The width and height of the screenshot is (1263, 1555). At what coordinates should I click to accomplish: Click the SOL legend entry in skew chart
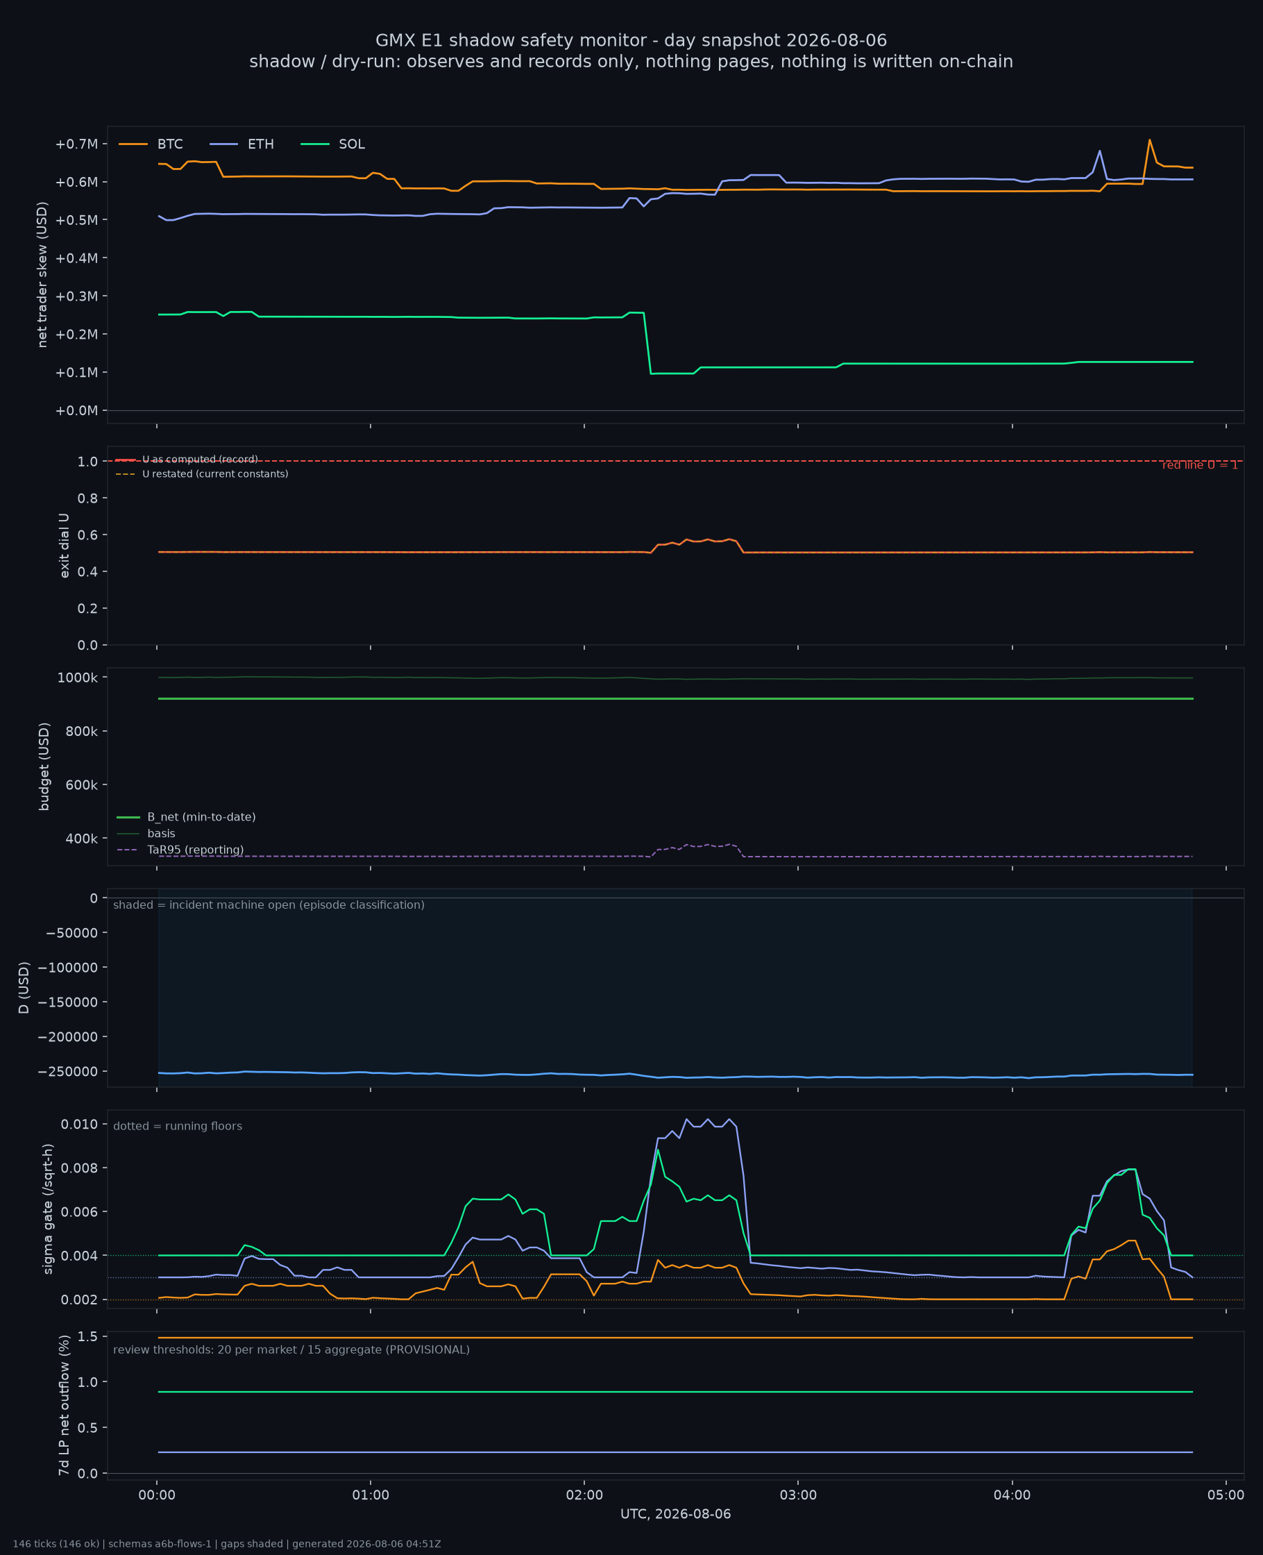tap(332, 144)
